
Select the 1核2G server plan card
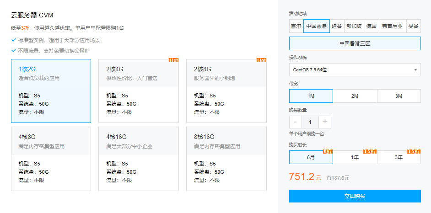pyautogui.click(x=51, y=91)
